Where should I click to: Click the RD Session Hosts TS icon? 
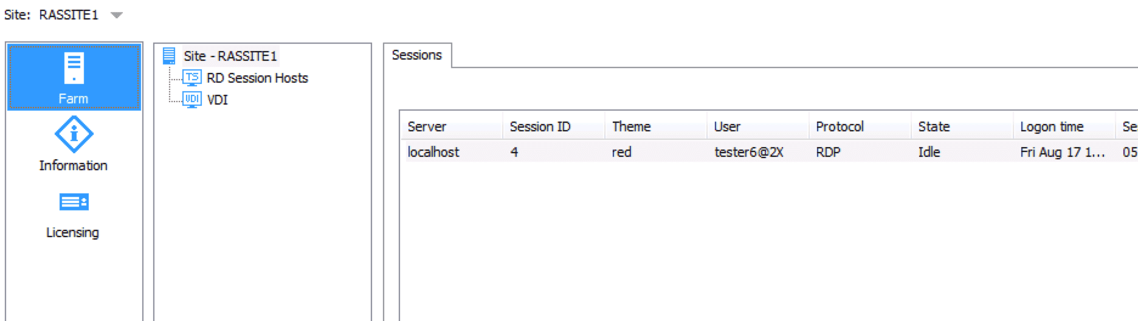tap(192, 77)
